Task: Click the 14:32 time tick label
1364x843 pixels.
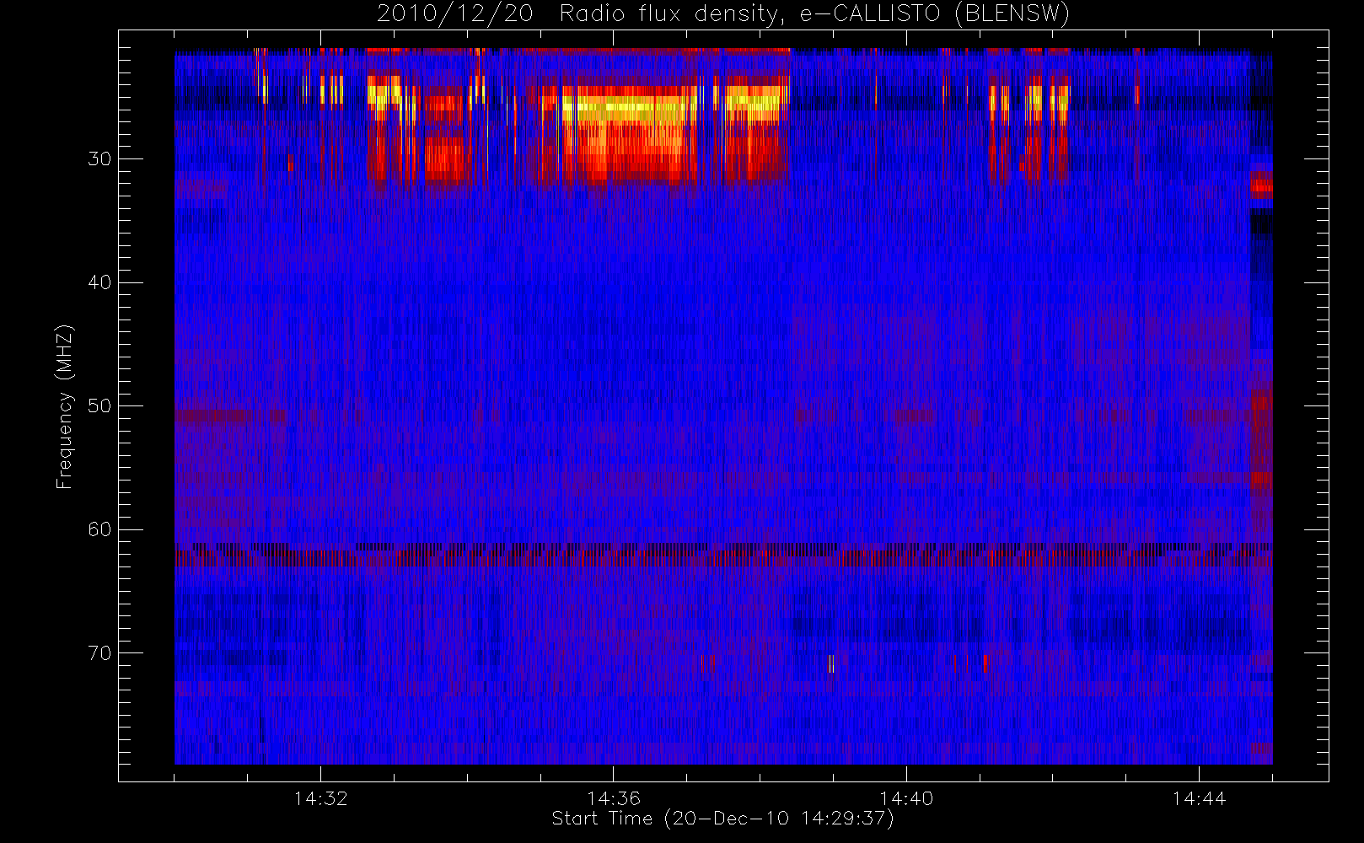Action: point(320,798)
